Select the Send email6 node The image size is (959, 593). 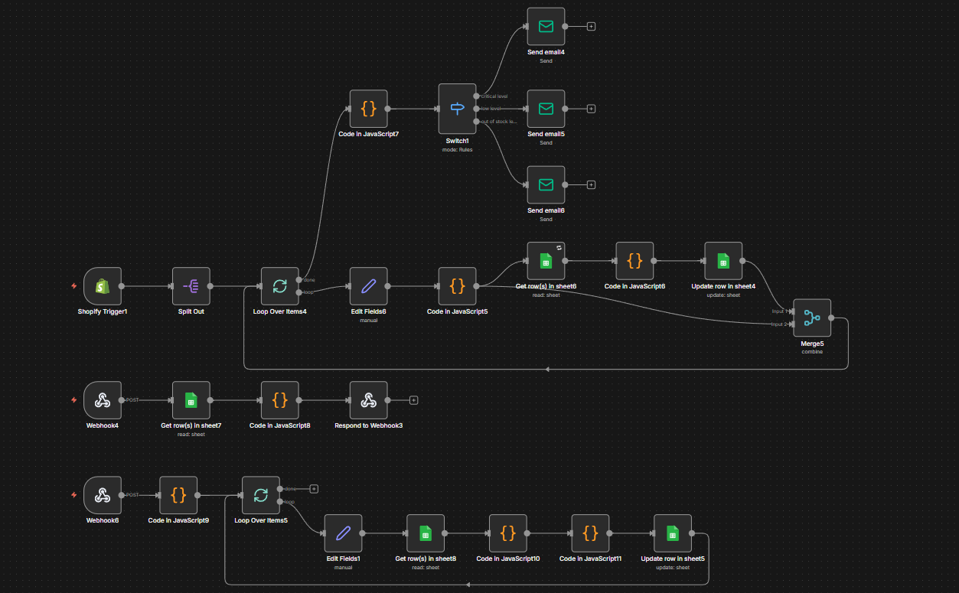[546, 184]
